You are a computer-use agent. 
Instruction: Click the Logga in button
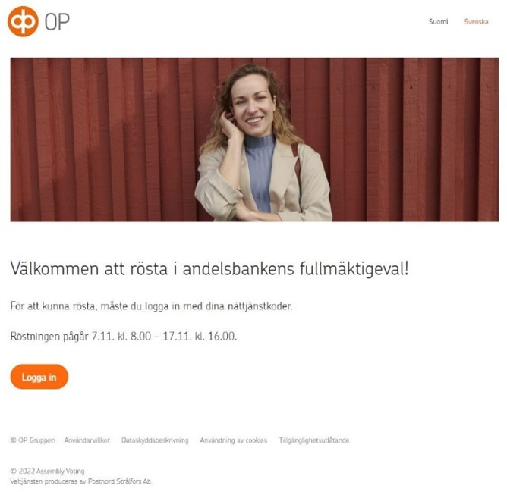tap(39, 377)
